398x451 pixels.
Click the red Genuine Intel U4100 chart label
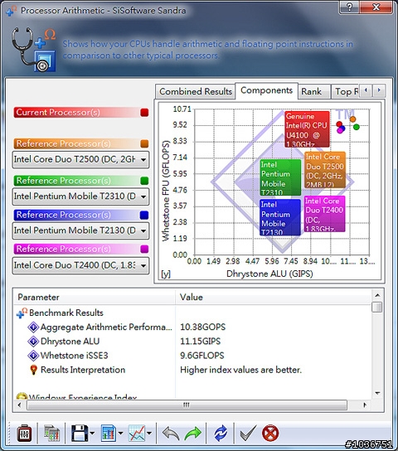pos(307,129)
